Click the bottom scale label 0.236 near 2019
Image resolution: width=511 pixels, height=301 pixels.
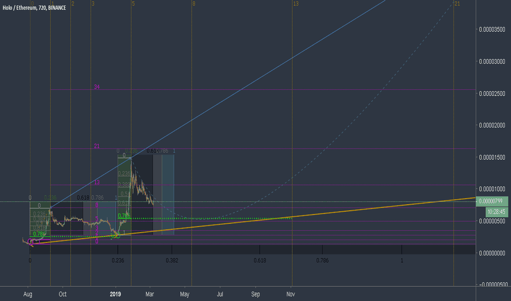pyautogui.click(x=118, y=261)
